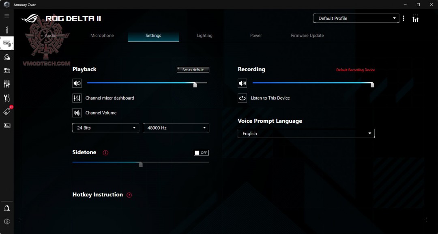Click Playback volume slider handle
438x234 pixels.
(195, 85)
